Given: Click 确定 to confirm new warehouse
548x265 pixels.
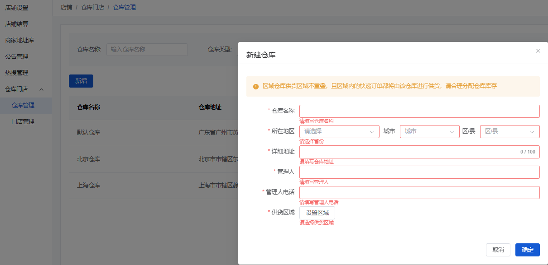Looking at the screenshot, I should [528, 250].
